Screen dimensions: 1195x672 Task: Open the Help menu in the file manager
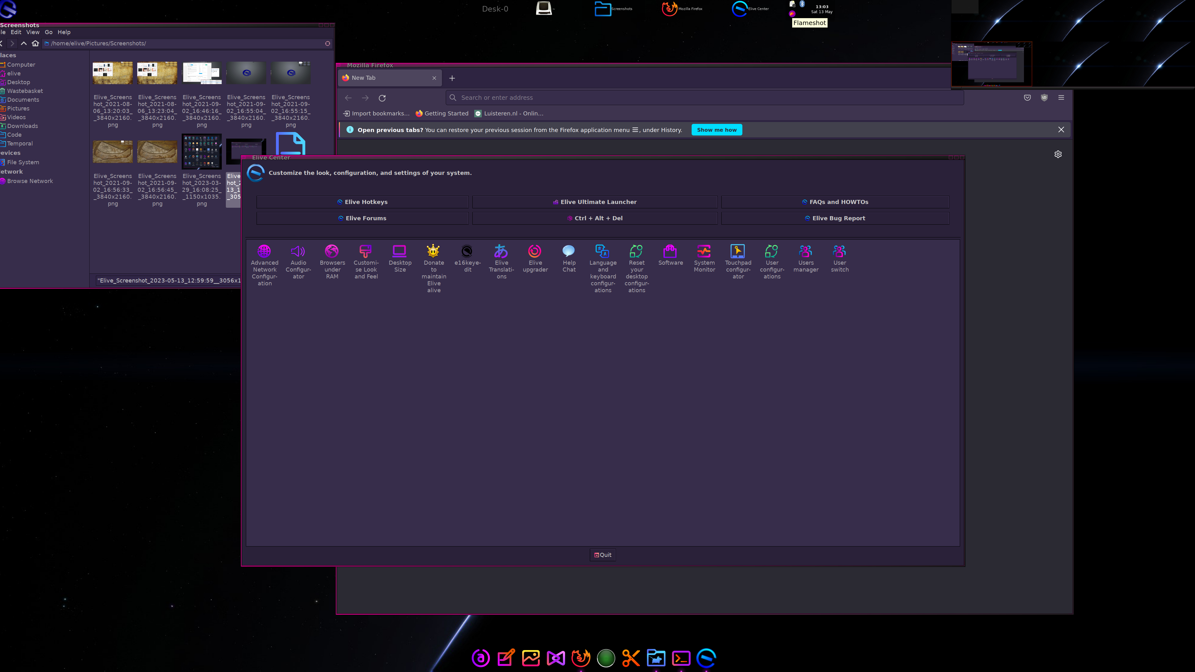tap(64, 32)
